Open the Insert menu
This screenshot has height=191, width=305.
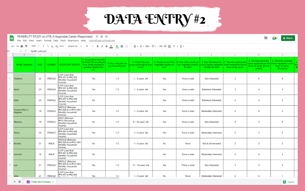(39, 40)
